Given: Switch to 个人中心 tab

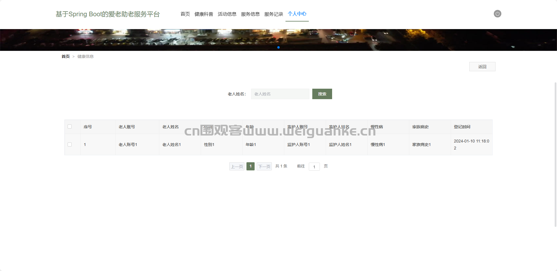Looking at the screenshot, I should (297, 14).
